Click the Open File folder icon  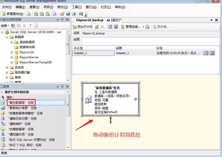(x=62, y=14)
